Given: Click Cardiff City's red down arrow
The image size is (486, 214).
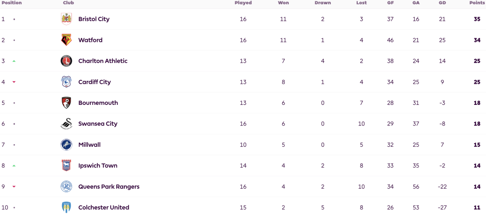Looking at the screenshot, I should pos(14,82).
